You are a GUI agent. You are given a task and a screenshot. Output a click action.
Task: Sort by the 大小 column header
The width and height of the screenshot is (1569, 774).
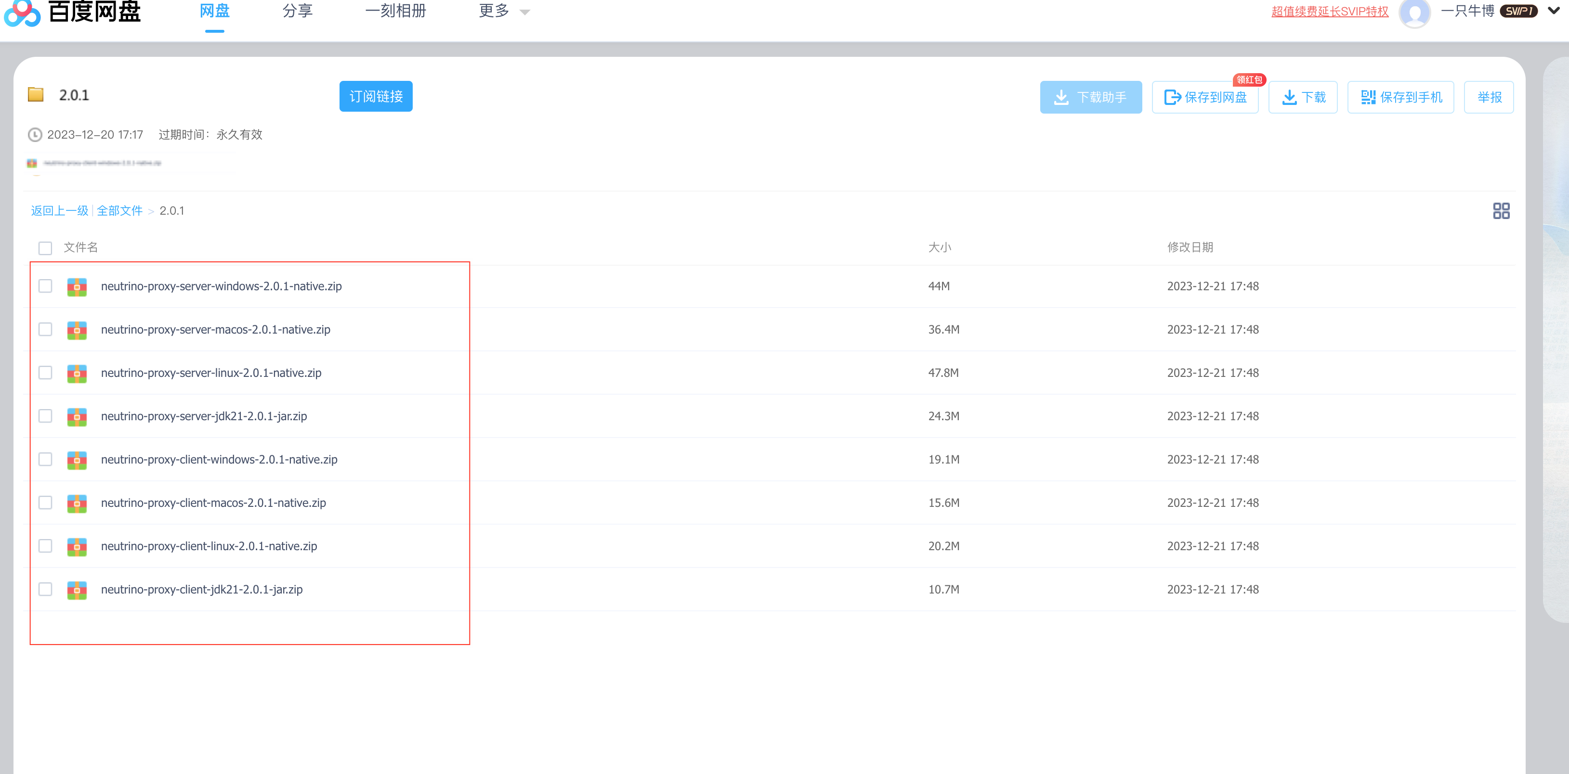tap(939, 247)
